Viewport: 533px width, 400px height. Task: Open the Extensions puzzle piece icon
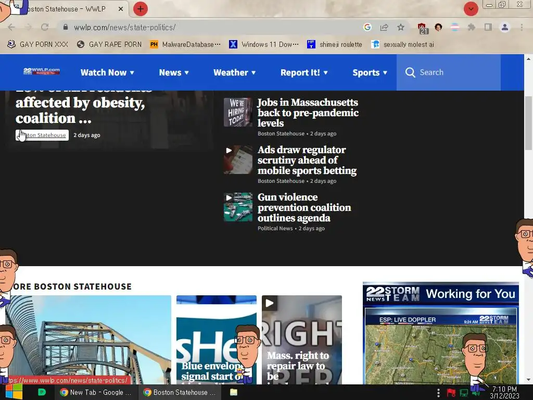click(x=471, y=27)
